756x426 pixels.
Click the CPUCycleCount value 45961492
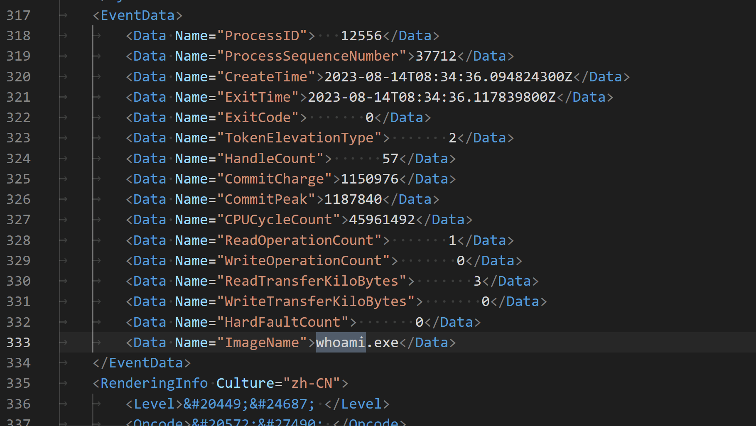pyautogui.click(x=382, y=220)
